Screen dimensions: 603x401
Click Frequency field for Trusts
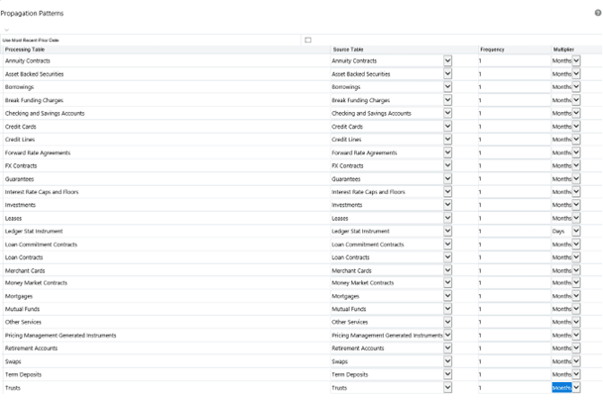(x=515, y=387)
